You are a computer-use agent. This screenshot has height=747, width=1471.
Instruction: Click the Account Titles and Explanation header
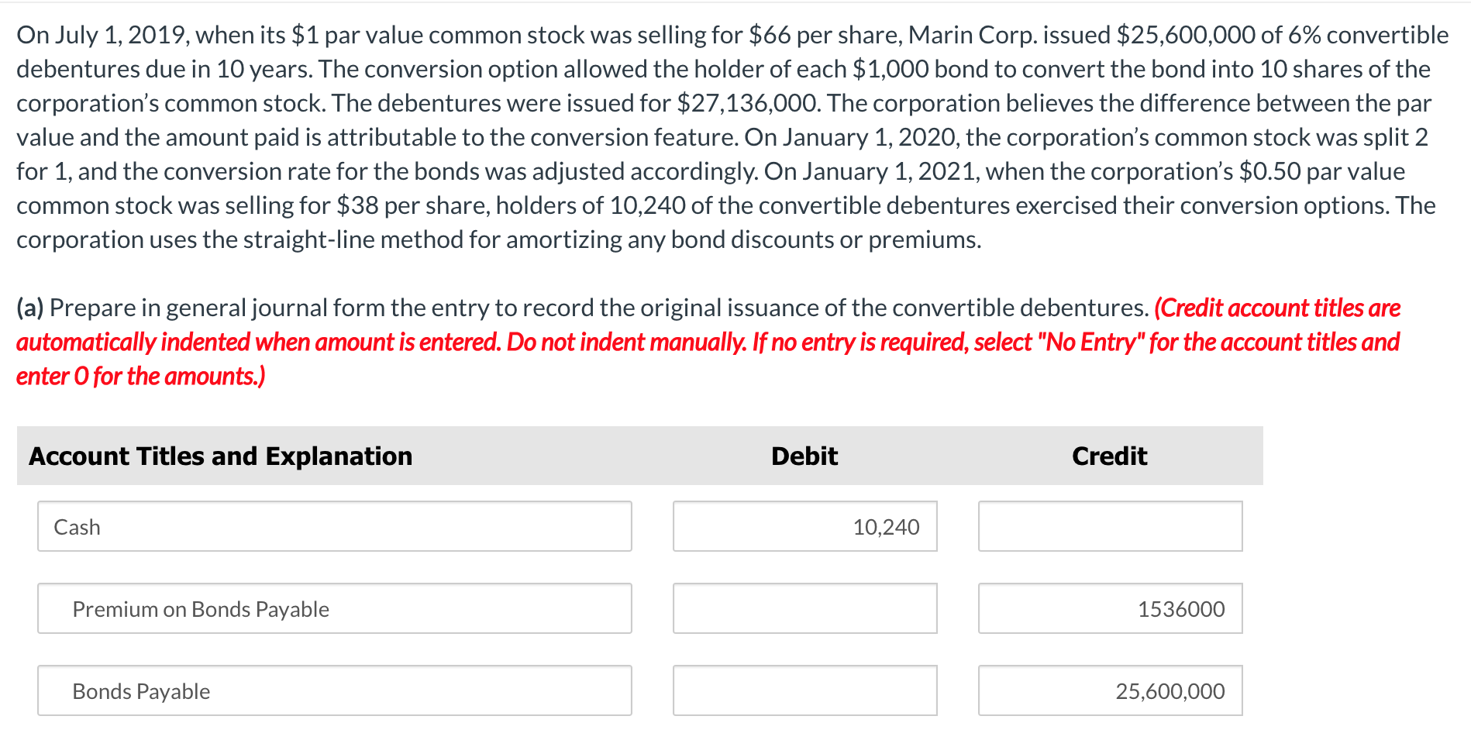pyautogui.click(x=219, y=456)
